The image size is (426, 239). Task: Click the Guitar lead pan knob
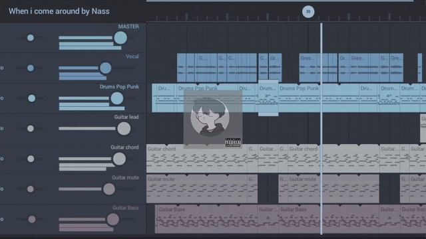pos(31,128)
